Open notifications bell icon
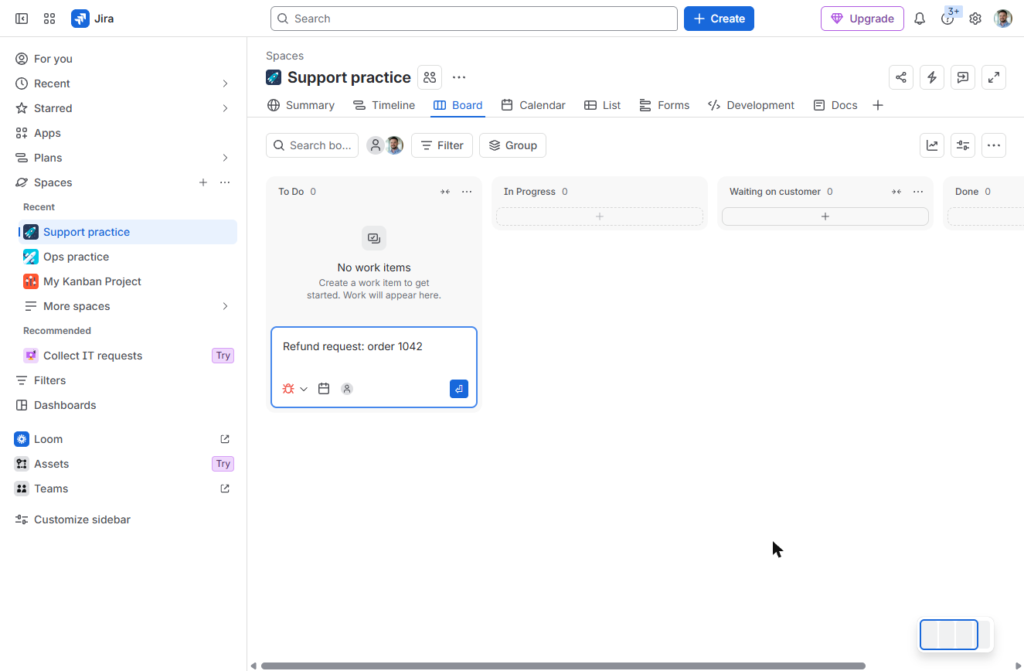 point(920,19)
